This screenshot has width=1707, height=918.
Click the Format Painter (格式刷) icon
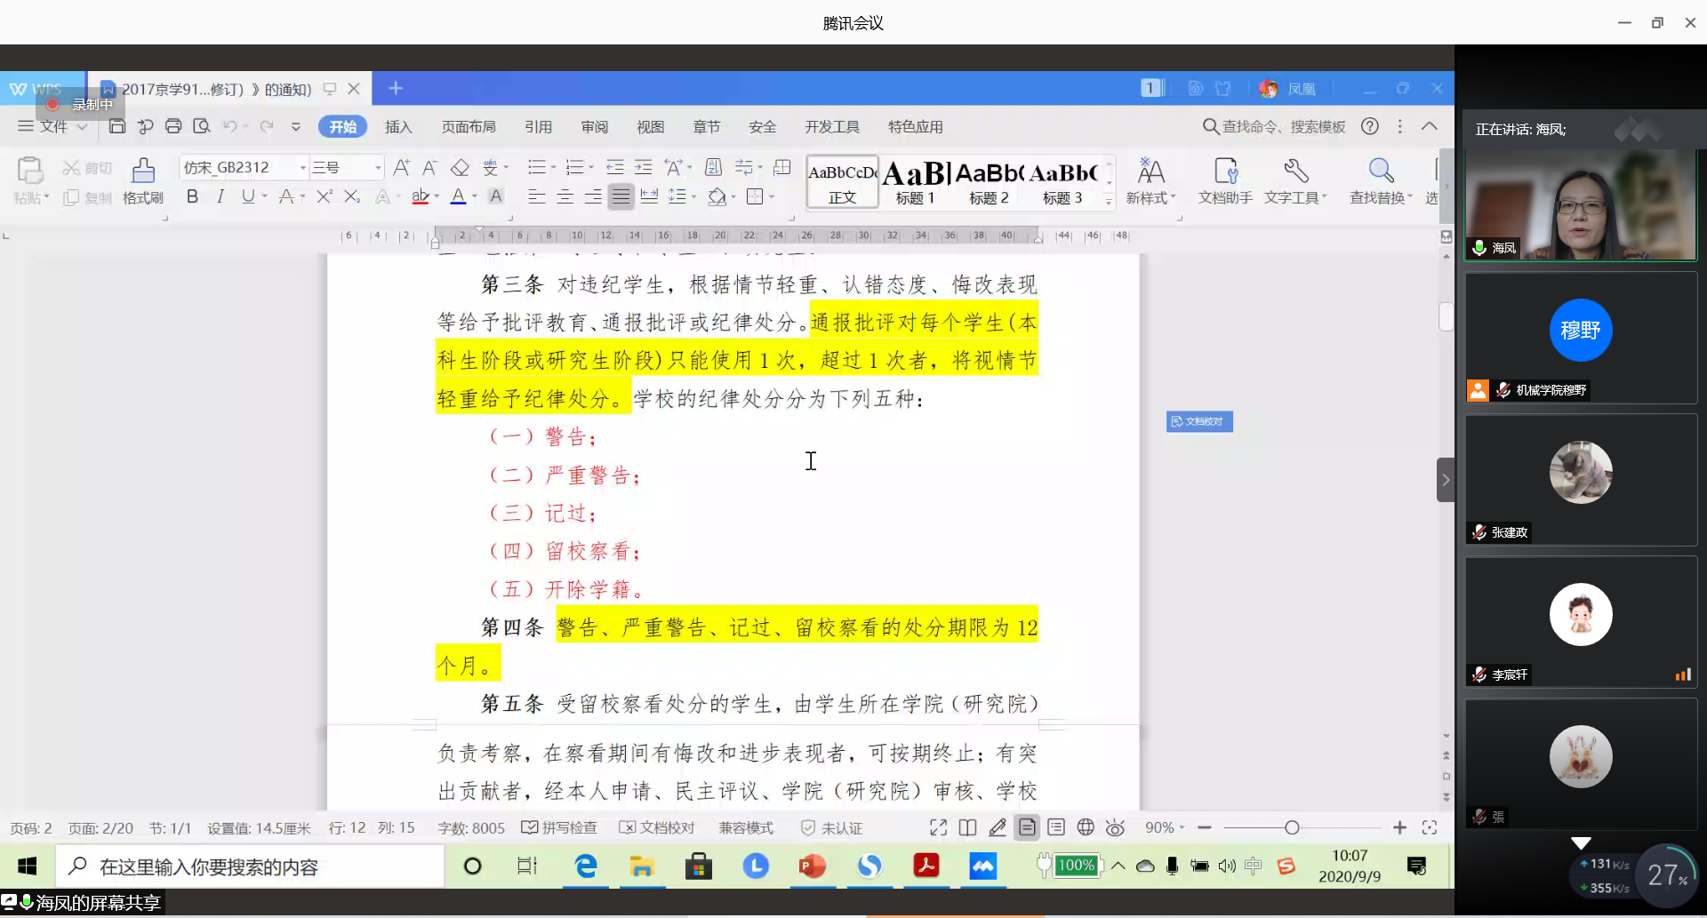143,180
